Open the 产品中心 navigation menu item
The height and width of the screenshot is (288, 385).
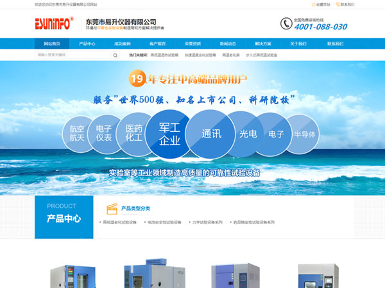pos(87,44)
